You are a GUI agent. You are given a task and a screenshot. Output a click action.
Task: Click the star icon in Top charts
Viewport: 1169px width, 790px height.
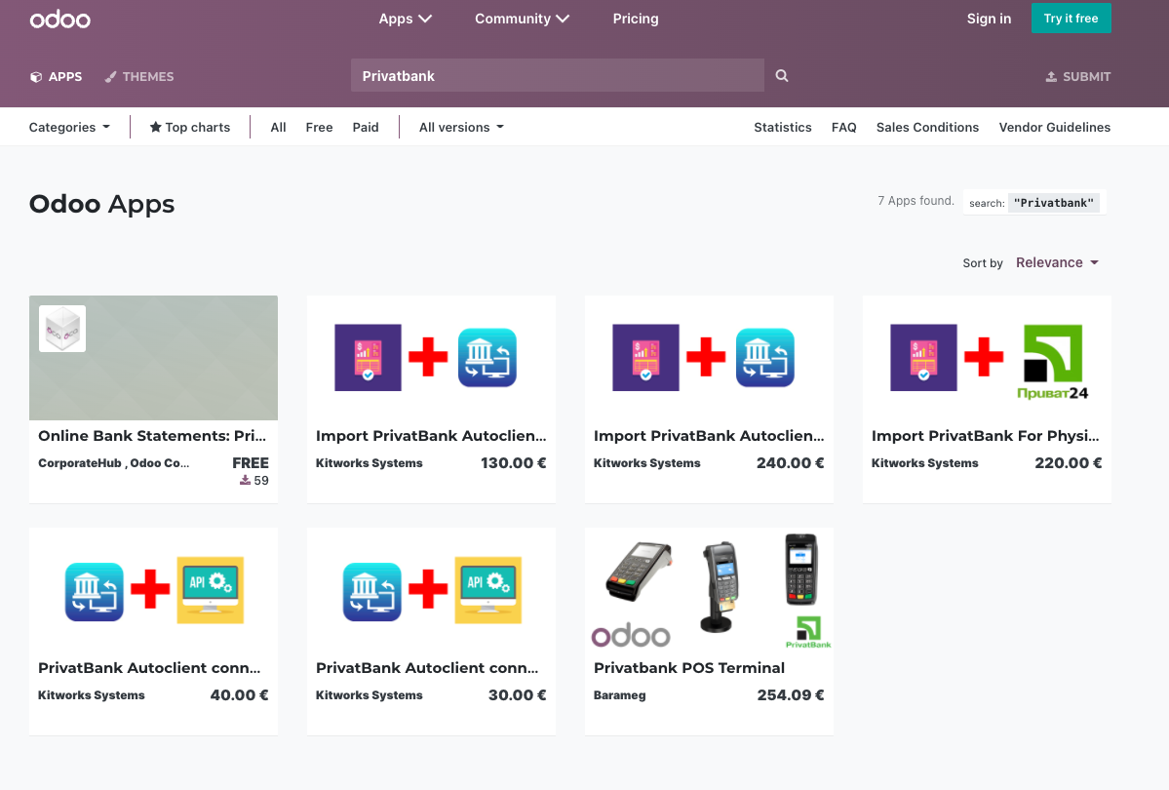point(155,127)
